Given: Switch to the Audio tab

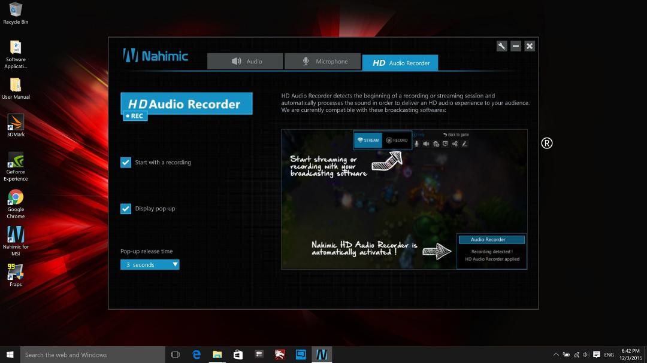Looking at the screenshot, I should pyautogui.click(x=245, y=62).
